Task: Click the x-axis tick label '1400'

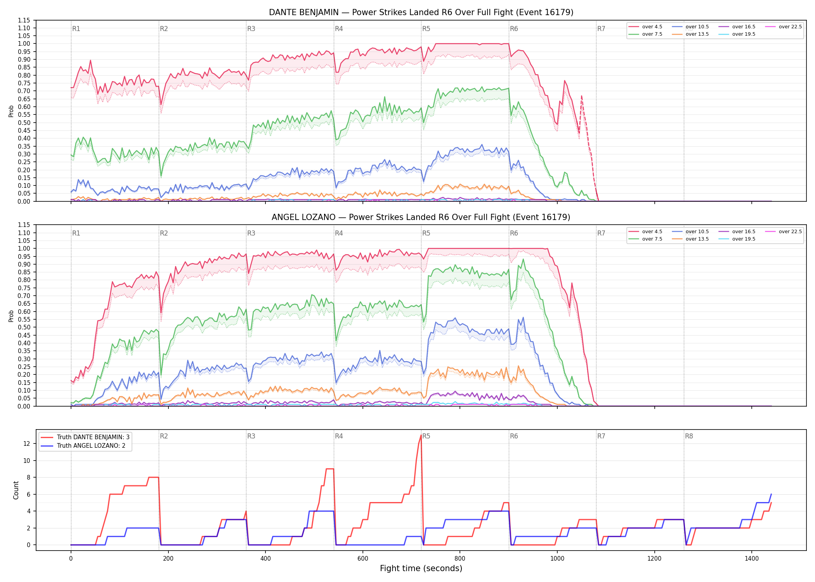Action: pyautogui.click(x=752, y=559)
